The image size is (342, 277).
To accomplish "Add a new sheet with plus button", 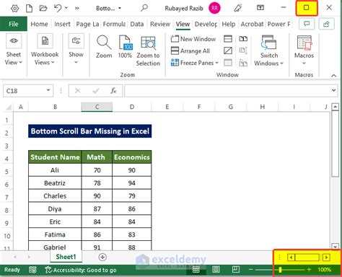I will tap(102, 257).
